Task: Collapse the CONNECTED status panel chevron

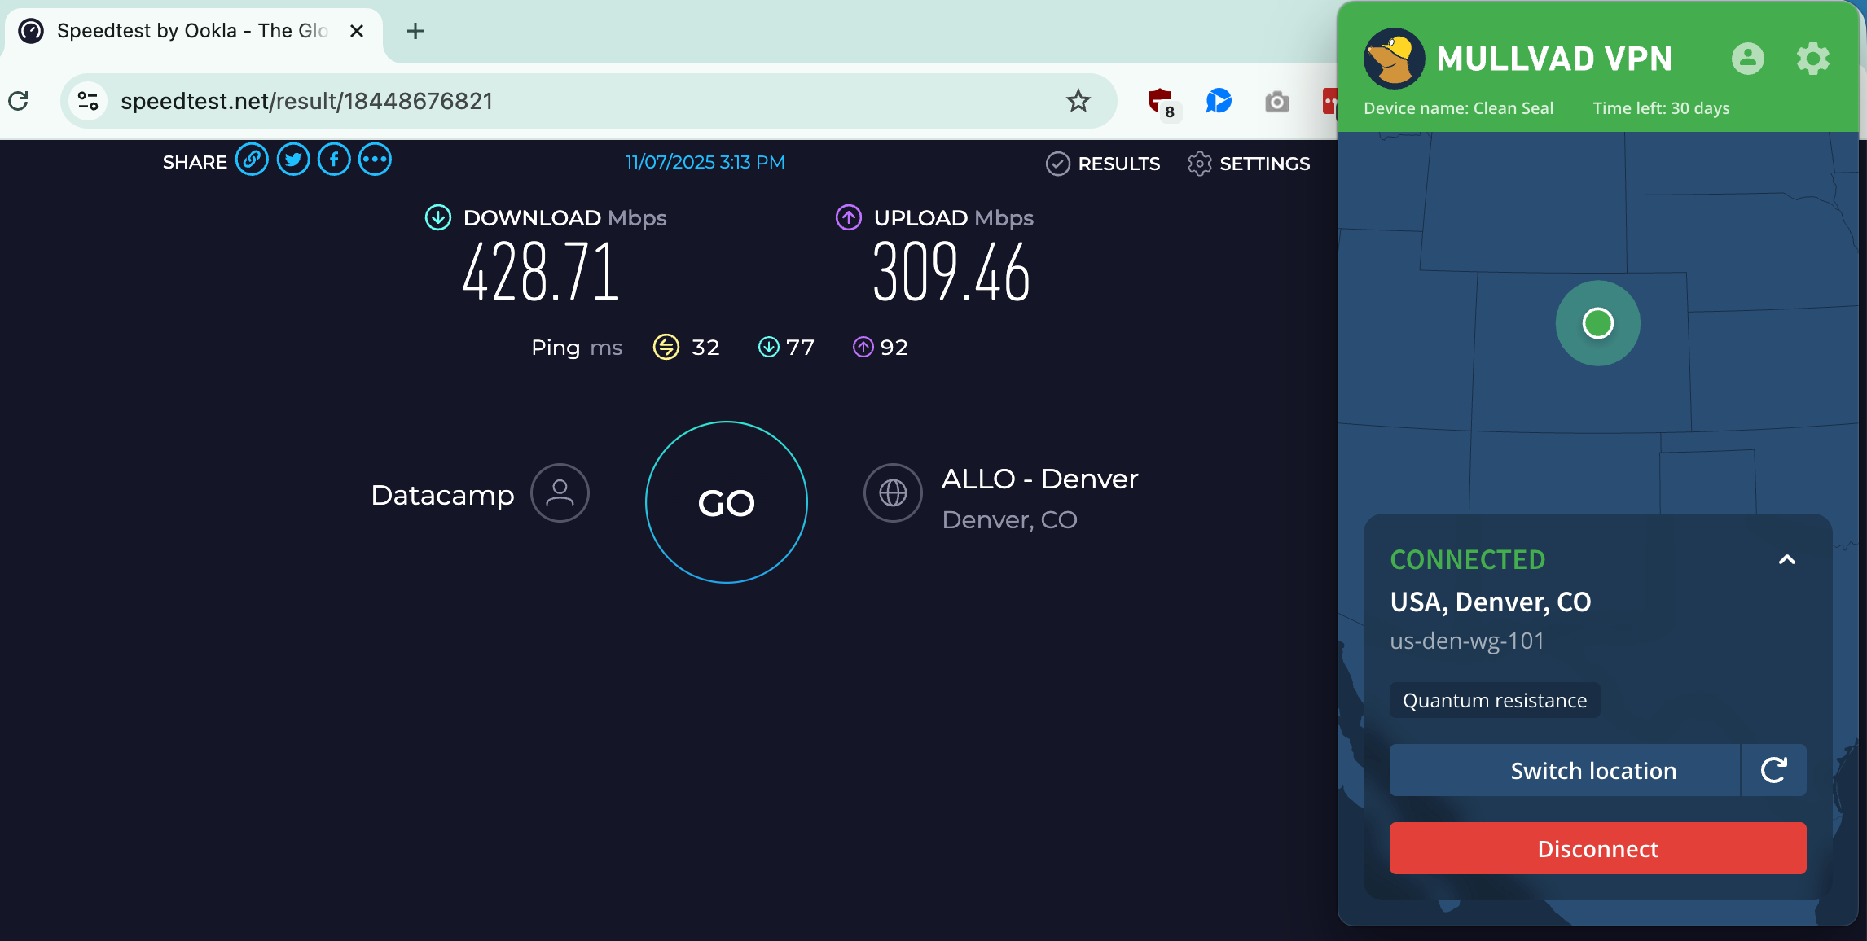Action: point(1787,559)
